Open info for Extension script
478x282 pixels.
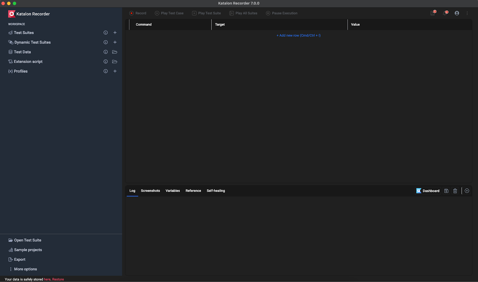click(105, 61)
